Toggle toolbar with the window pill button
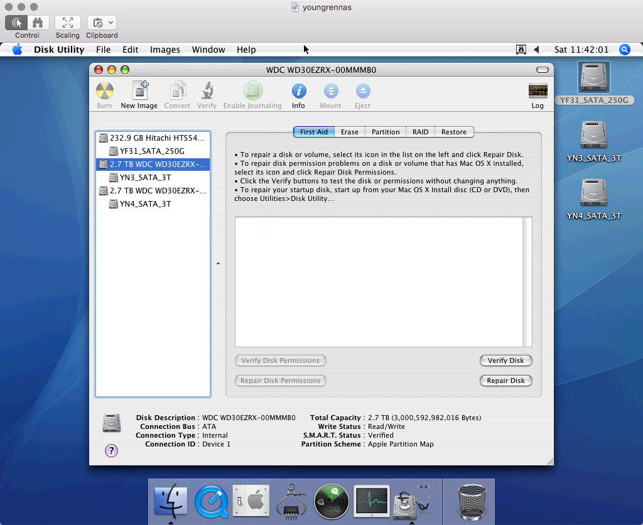Image resolution: width=643 pixels, height=525 pixels. click(542, 70)
